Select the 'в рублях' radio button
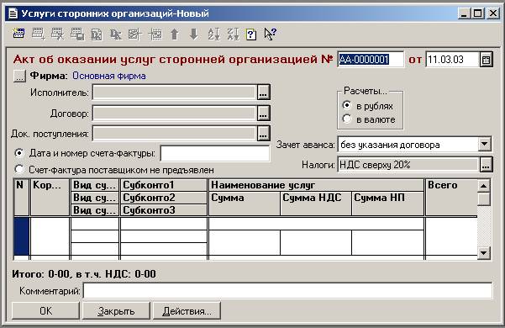The height and width of the screenshot is (328, 505). point(347,105)
